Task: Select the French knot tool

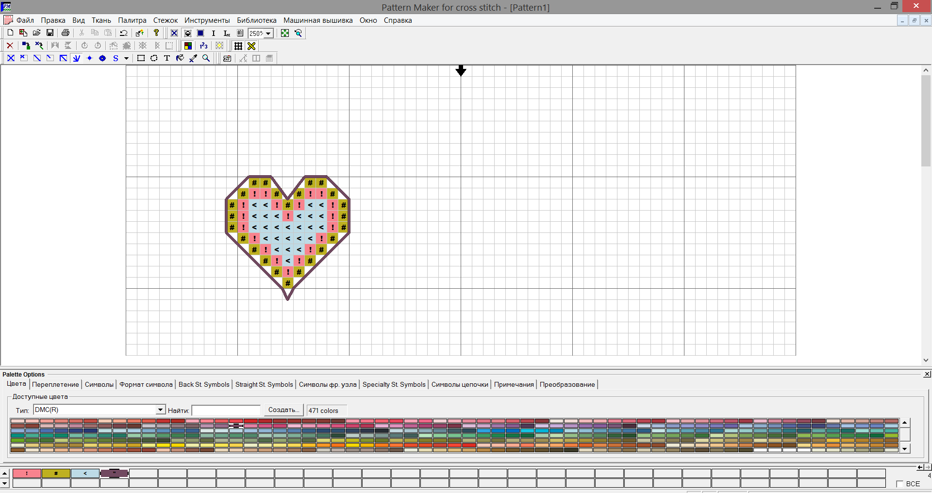Action: click(89, 58)
